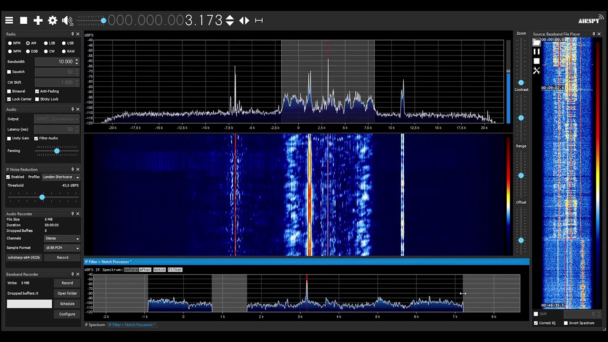Stop the radio with the square icon
608x342 pixels.
pos(23,20)
